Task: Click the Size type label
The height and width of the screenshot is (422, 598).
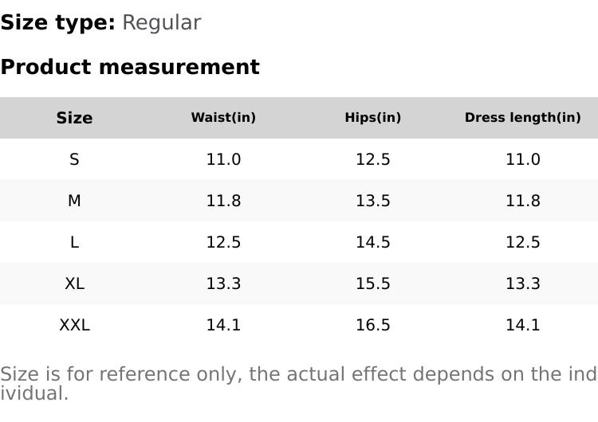Action: (57, 22)
